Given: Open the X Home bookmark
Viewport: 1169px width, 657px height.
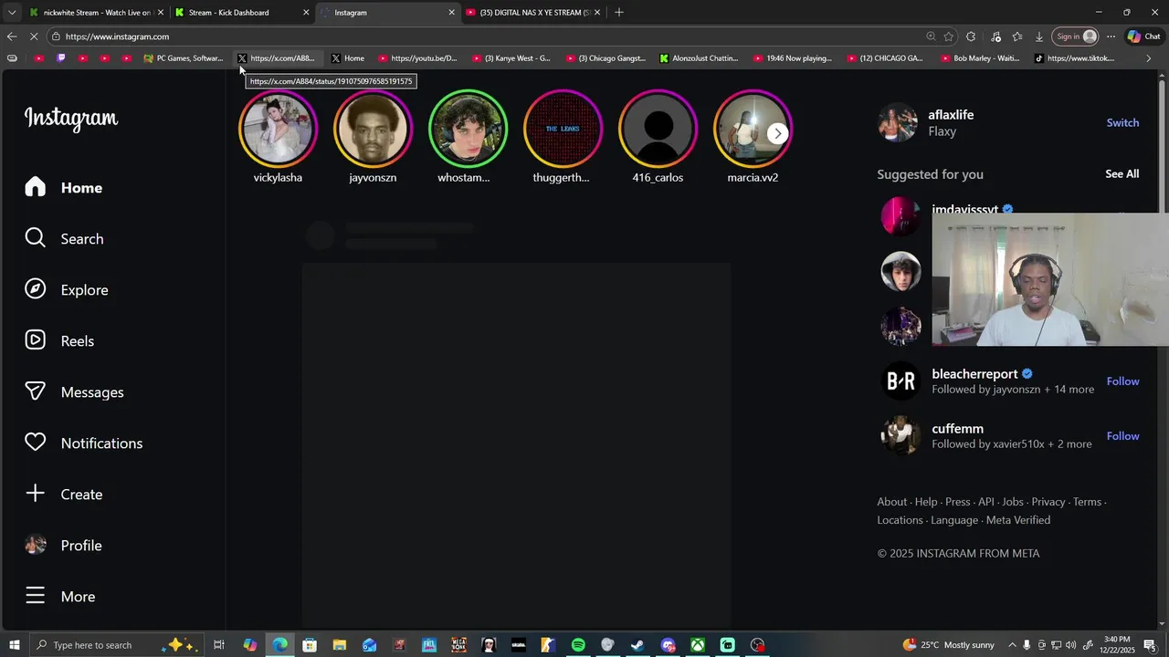Looking at the screenshot, I should click(x=348, y=58).
